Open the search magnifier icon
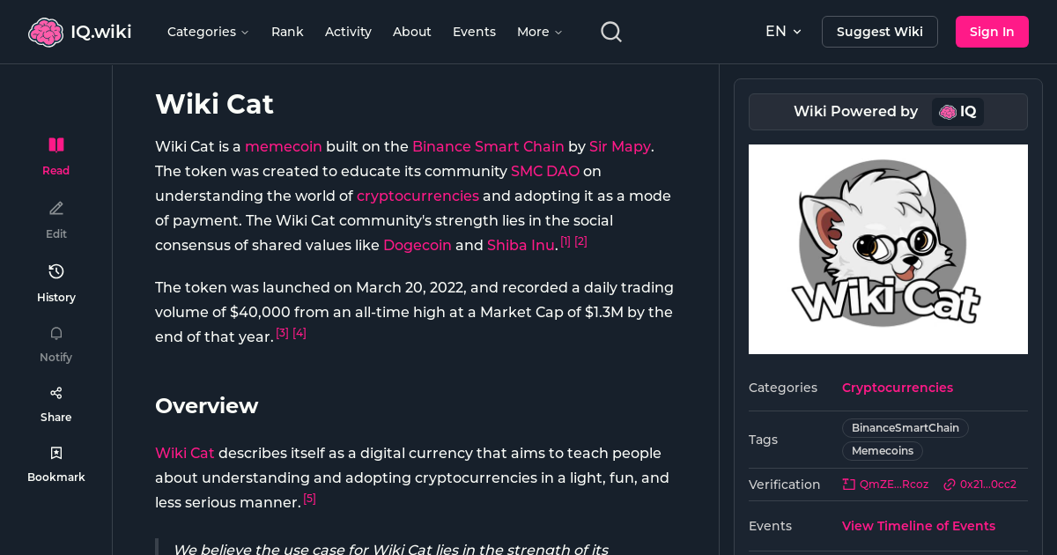Viewport: 1057px width, 555px height. click(x=610, y=31)
